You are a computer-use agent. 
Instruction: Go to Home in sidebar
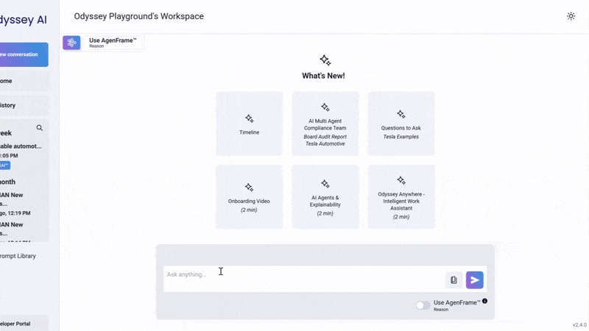[24, 81]
